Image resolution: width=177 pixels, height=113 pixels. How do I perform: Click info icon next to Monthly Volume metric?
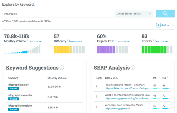click(x=27, y=40)
